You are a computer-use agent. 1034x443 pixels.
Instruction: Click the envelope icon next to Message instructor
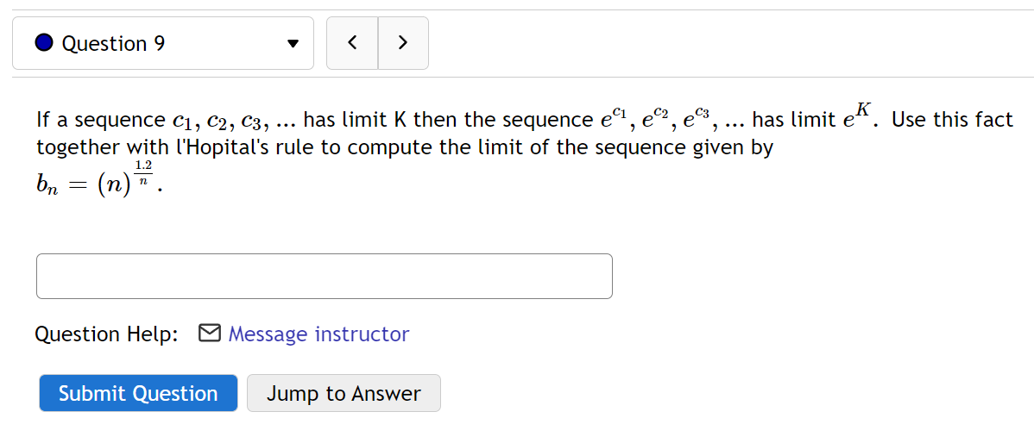(209, 334)
